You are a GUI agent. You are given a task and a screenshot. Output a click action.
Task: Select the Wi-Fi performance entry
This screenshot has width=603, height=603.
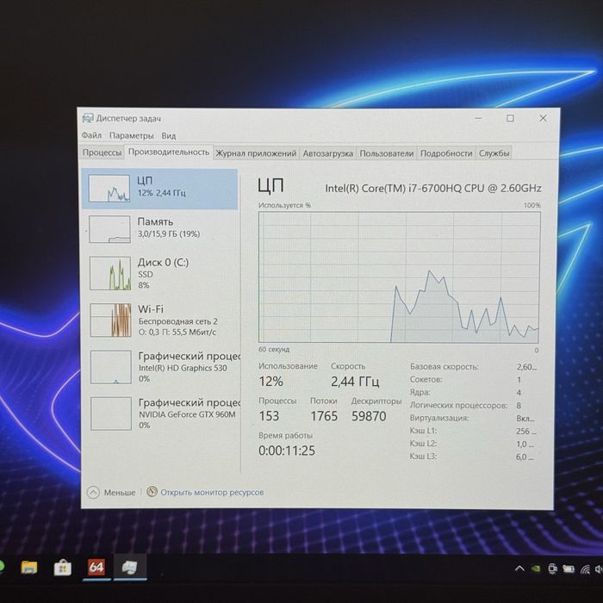pyautogui.click(x=160, y=320)
